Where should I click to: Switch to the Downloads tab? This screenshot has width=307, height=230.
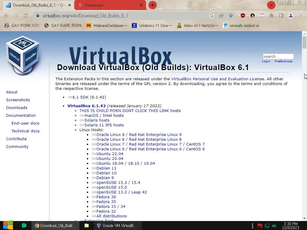[110, 5]
